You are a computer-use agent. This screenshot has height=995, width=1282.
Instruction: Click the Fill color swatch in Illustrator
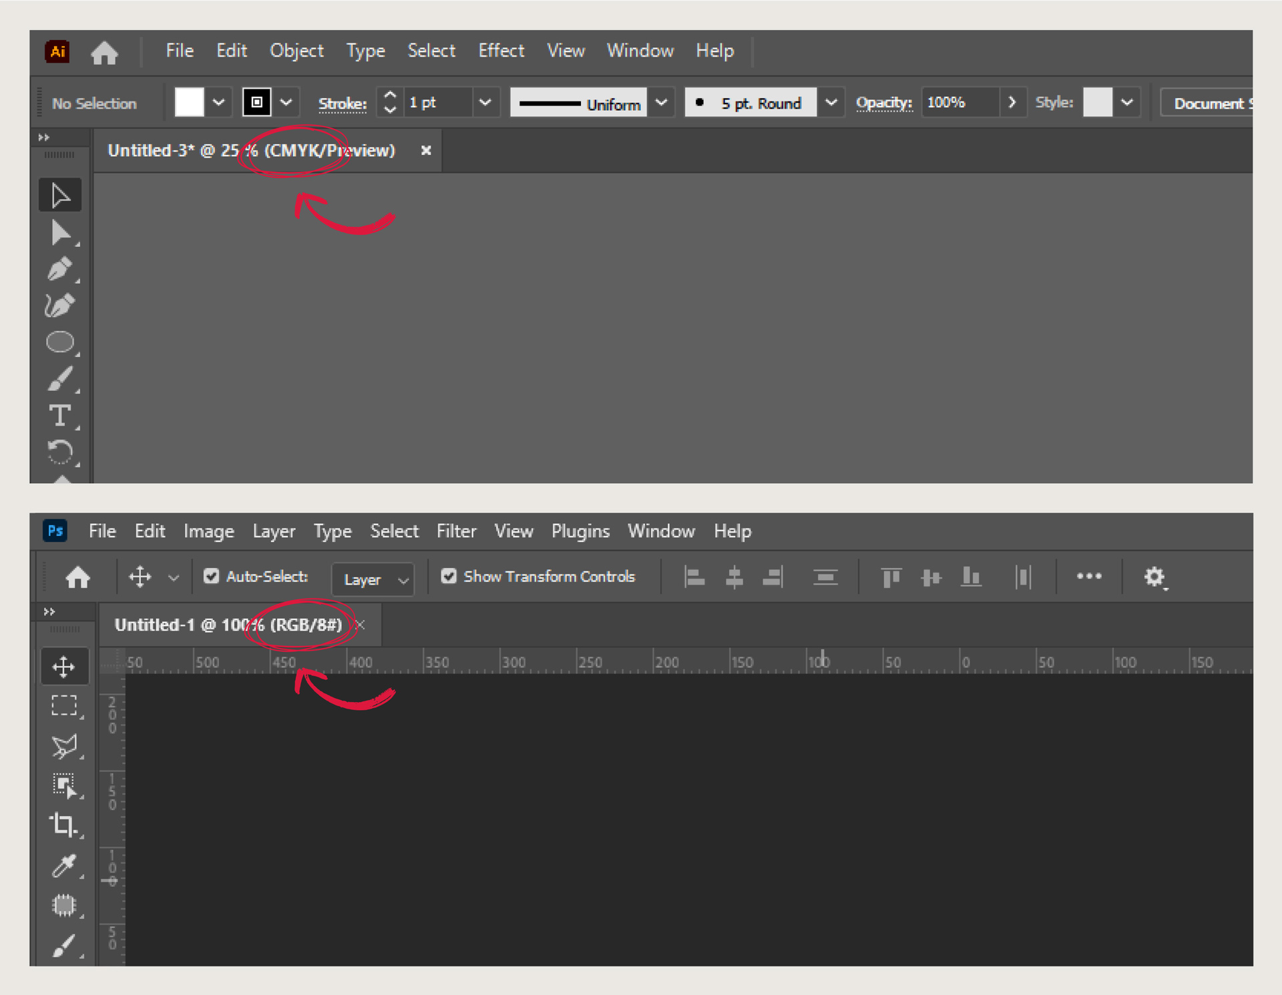(188, 102)
